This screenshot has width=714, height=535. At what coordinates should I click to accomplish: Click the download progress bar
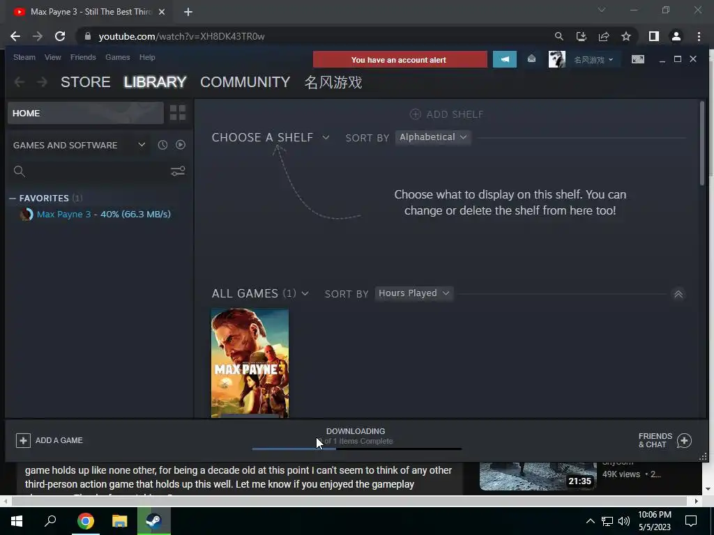(x=356, y=449)
